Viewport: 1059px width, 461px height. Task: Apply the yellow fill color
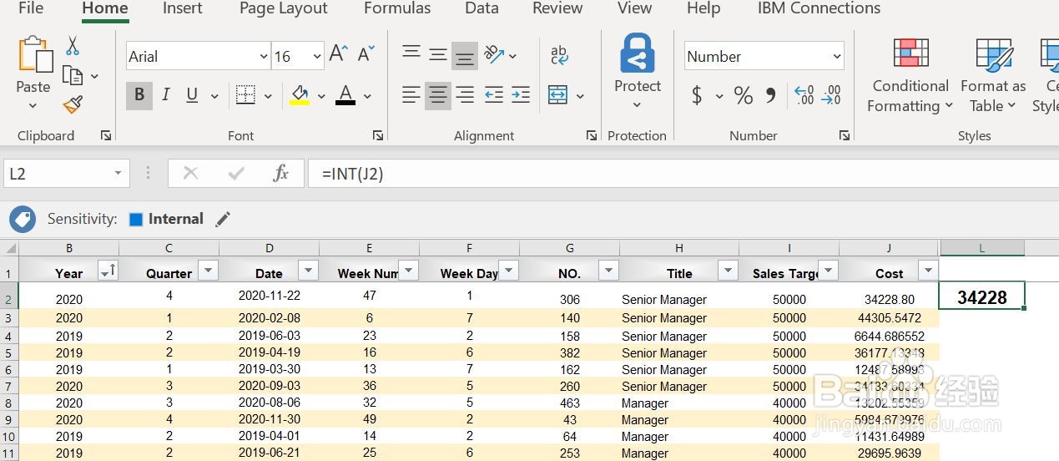(x=300, y=95)
